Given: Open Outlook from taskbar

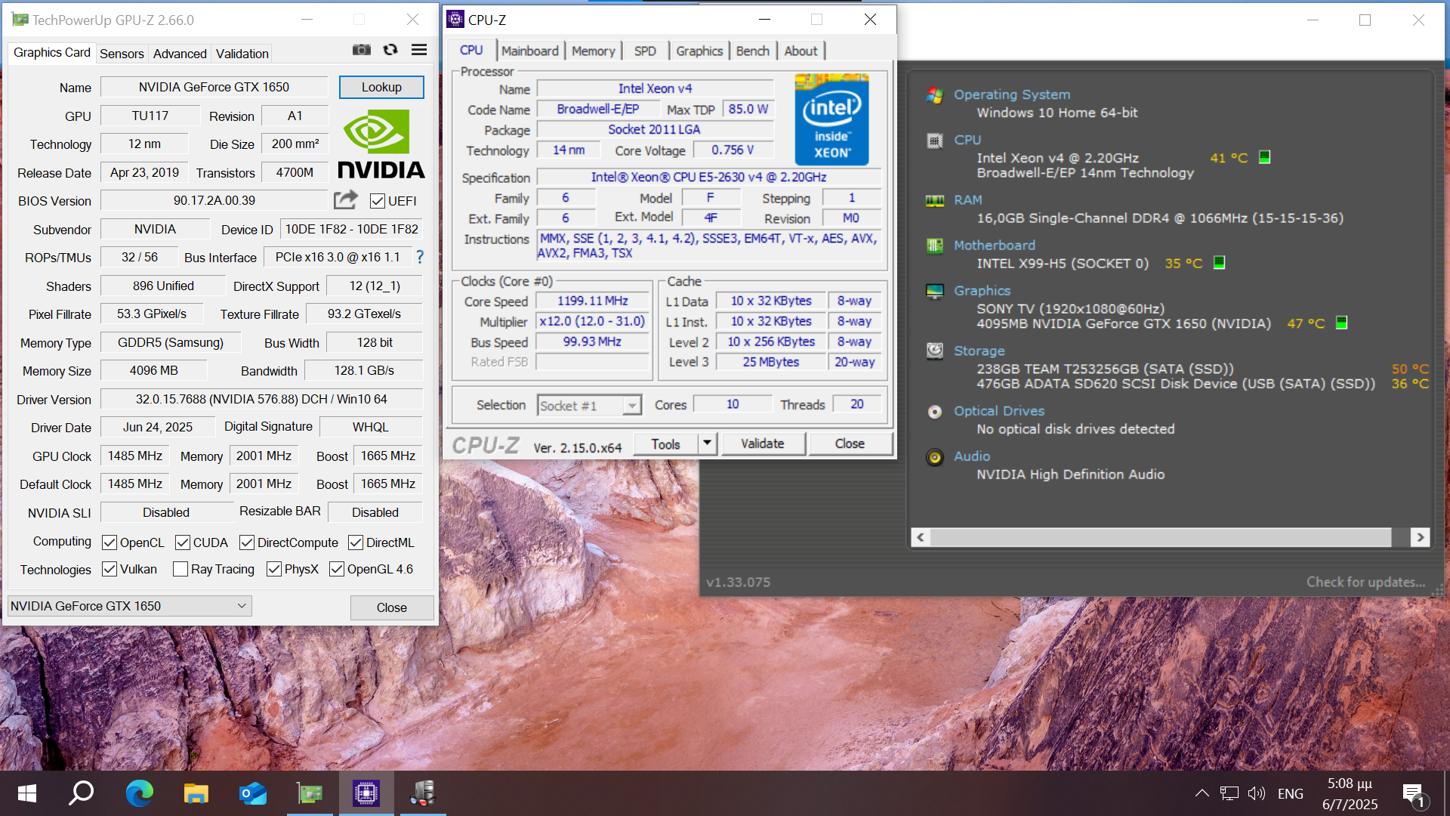Looking at the screenshot, I should coord(253,793).
